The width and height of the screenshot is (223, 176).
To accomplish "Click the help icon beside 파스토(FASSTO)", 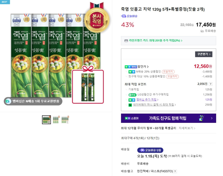I will tap(175, 171).
